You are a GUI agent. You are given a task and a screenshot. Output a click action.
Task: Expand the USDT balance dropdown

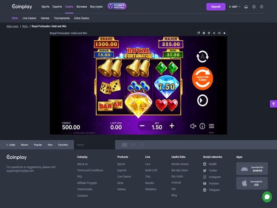tap(235, 7)
